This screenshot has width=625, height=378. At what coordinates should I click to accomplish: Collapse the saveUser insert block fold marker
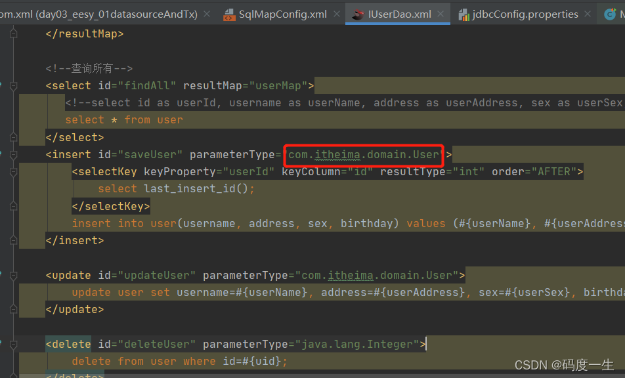pos(14,154)
